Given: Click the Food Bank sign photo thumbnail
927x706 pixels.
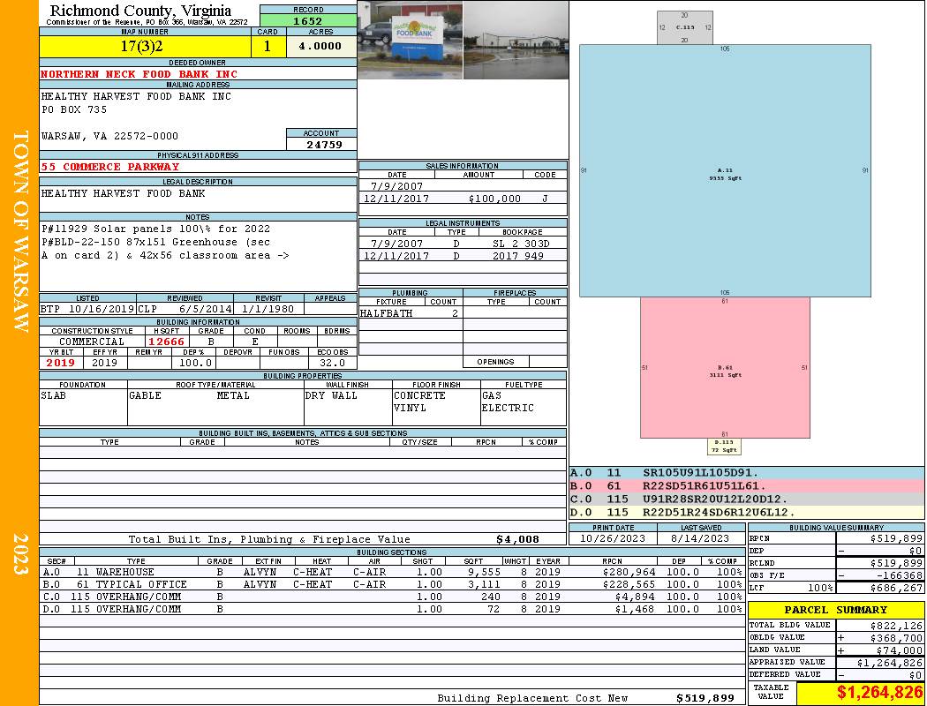Looking at the screenshot, I should click(x=411, y=41).
